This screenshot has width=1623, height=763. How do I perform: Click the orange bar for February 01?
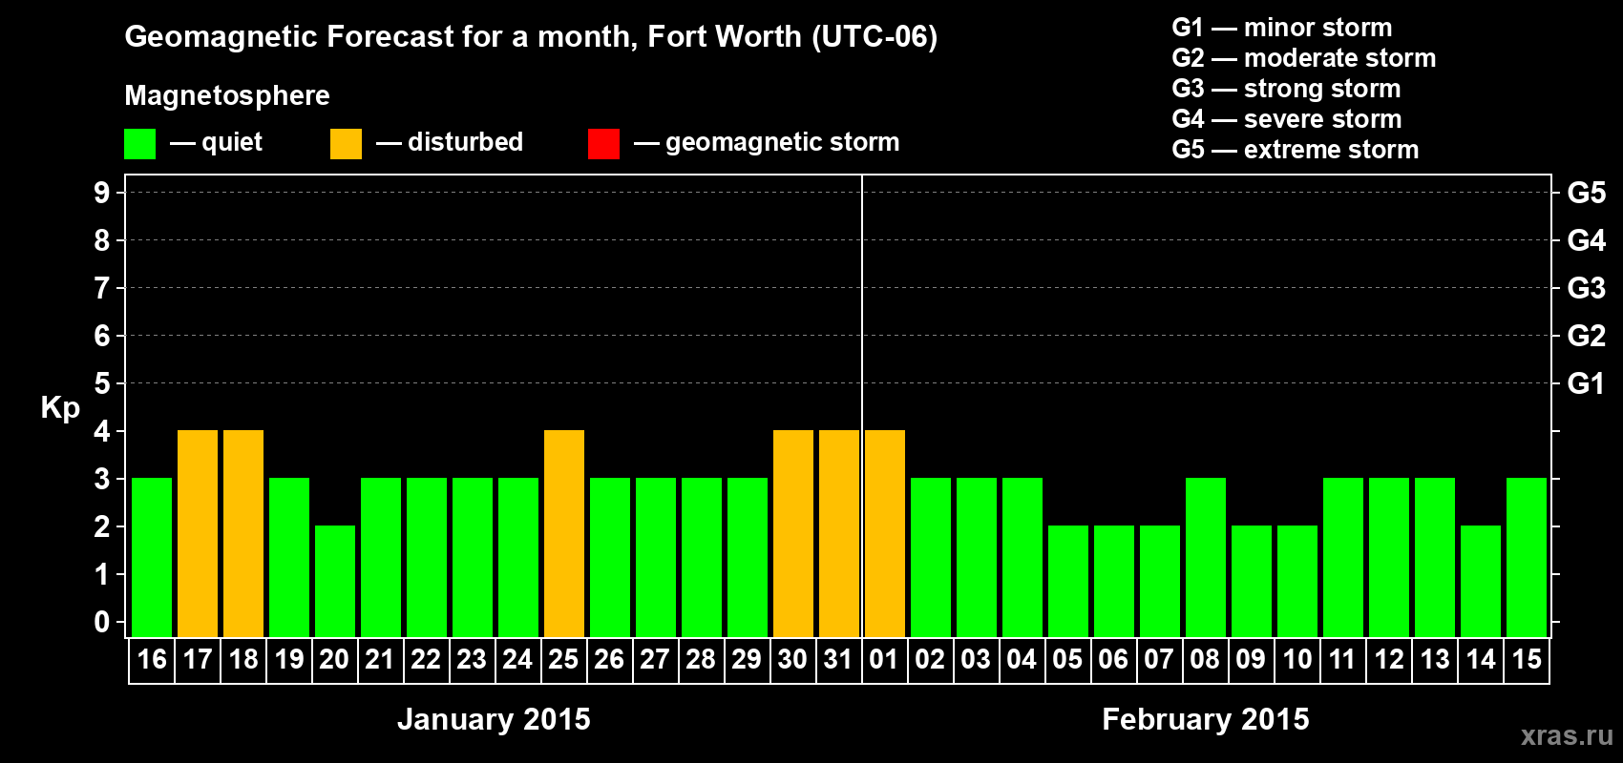pyautogui.click(x=885, y=533)
